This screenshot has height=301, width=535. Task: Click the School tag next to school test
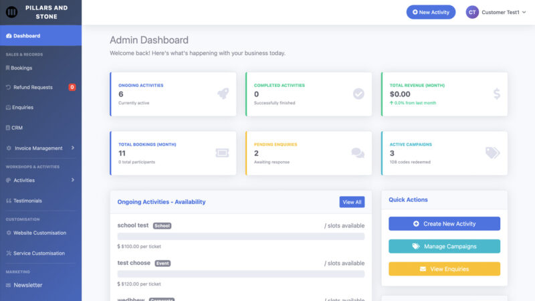click(x=163, y=226)
